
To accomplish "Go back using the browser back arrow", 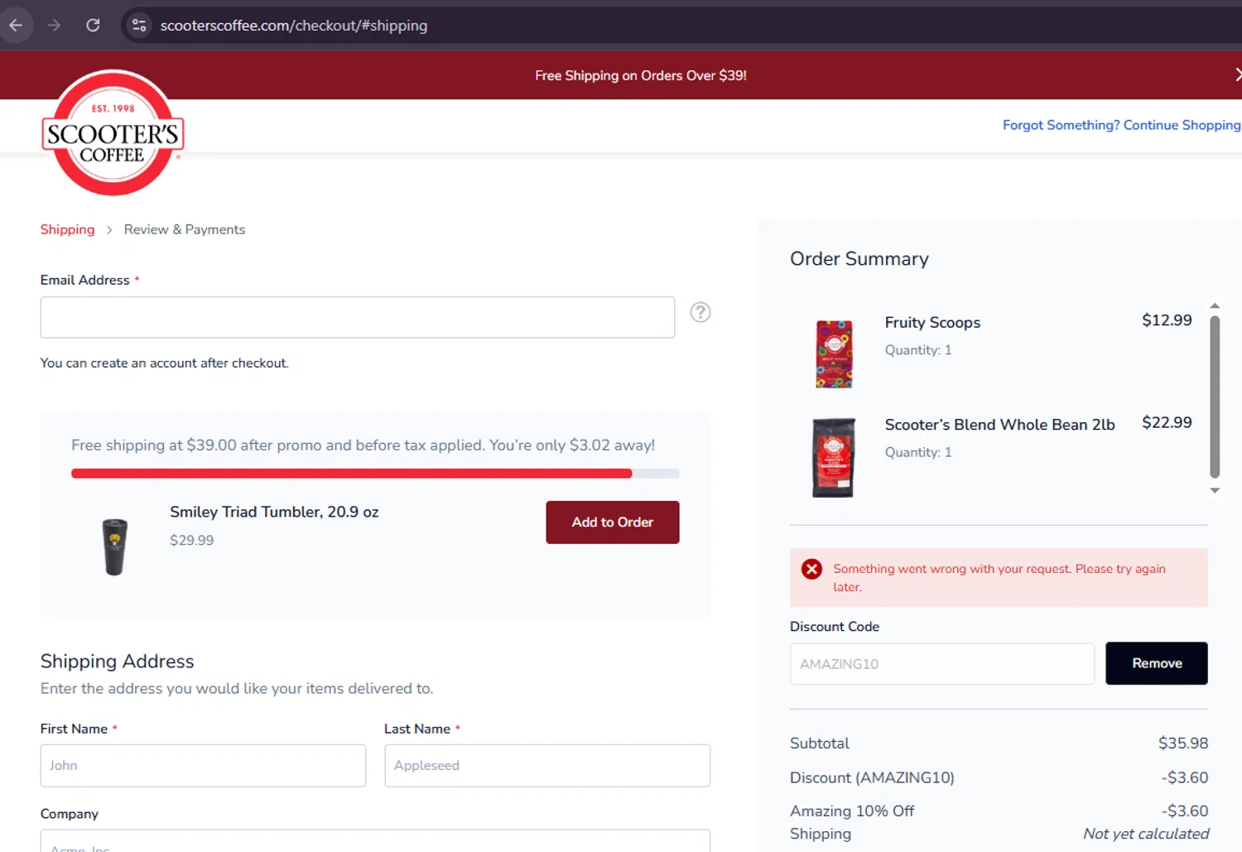I will (16, 26).
